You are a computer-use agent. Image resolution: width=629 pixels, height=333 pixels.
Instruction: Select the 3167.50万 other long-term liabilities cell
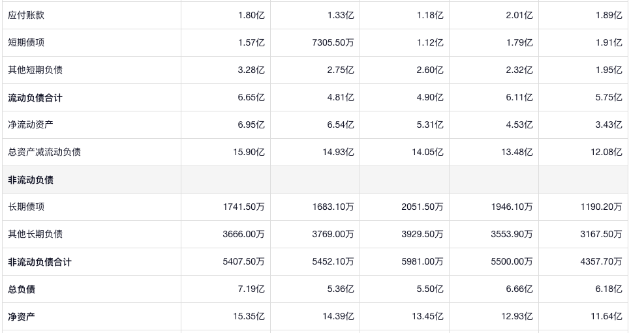[601, 234]
